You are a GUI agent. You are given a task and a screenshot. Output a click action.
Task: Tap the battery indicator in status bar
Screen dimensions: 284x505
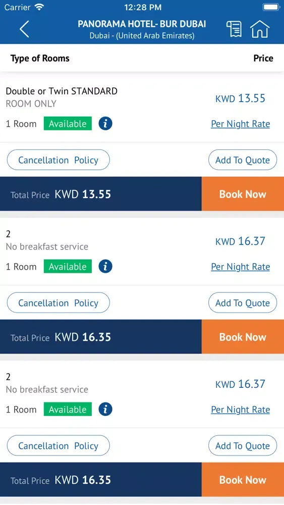pos(271,7)
